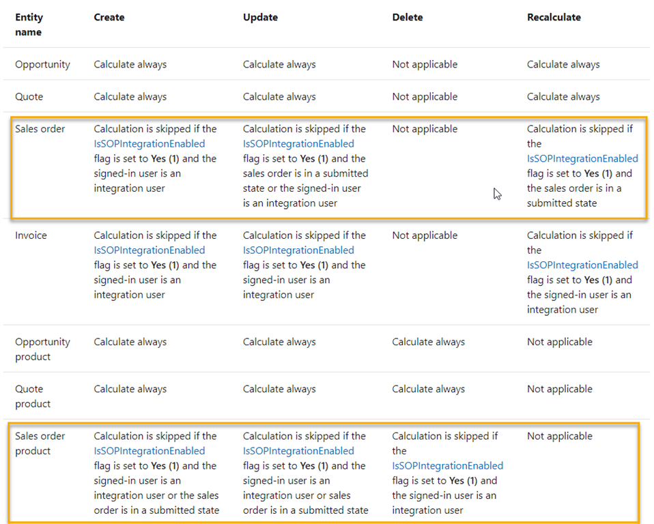Click the Invoice entity name cell
The height and width of the screenshot is (524, 654).
pyautogui.click(x=31, y=235)
